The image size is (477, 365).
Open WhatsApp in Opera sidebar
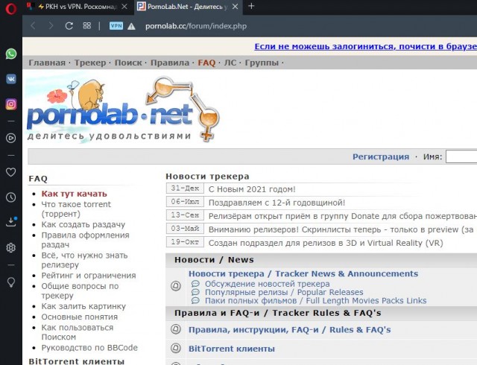tap(11, 54)
